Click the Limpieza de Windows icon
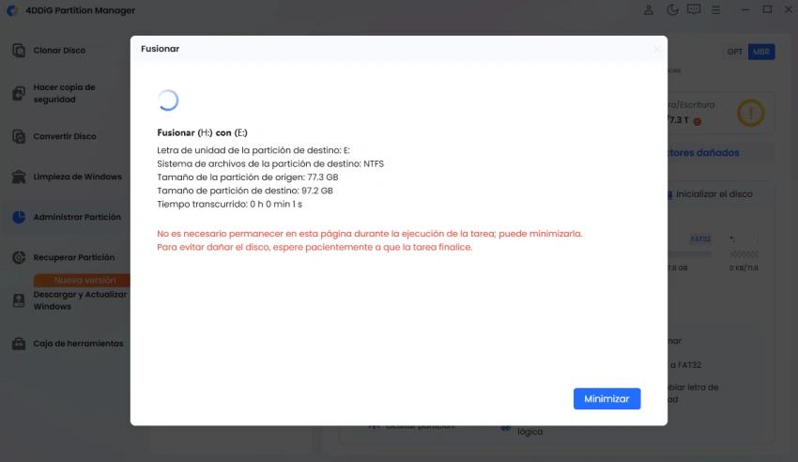Image resolution: width=798 pixels, height=462 pixels. pos(19,177)
